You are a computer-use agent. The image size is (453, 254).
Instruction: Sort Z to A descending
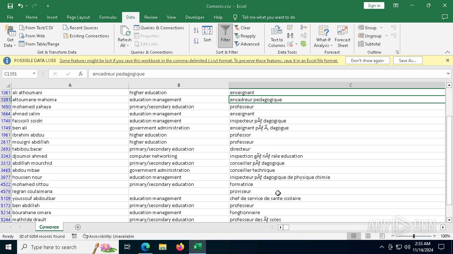coord(196,41)
